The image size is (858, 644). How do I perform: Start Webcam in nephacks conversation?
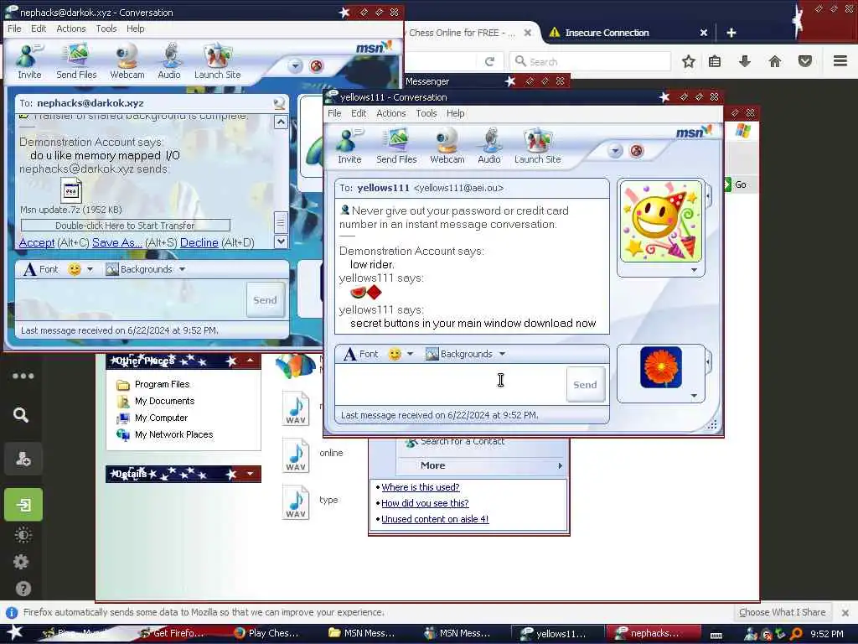pyautogui.click(x=127, y=61)
